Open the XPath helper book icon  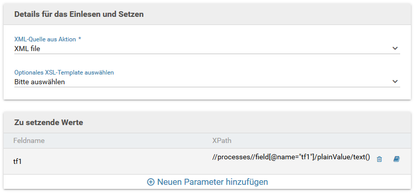tap(396, 159)
